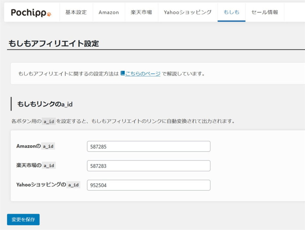Follow the こちらのページ link

tap(143, 73)
